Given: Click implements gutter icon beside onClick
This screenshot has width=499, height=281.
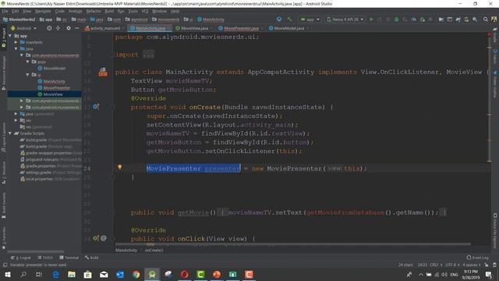Looking at the screenshot, I should tap(96, 238).
